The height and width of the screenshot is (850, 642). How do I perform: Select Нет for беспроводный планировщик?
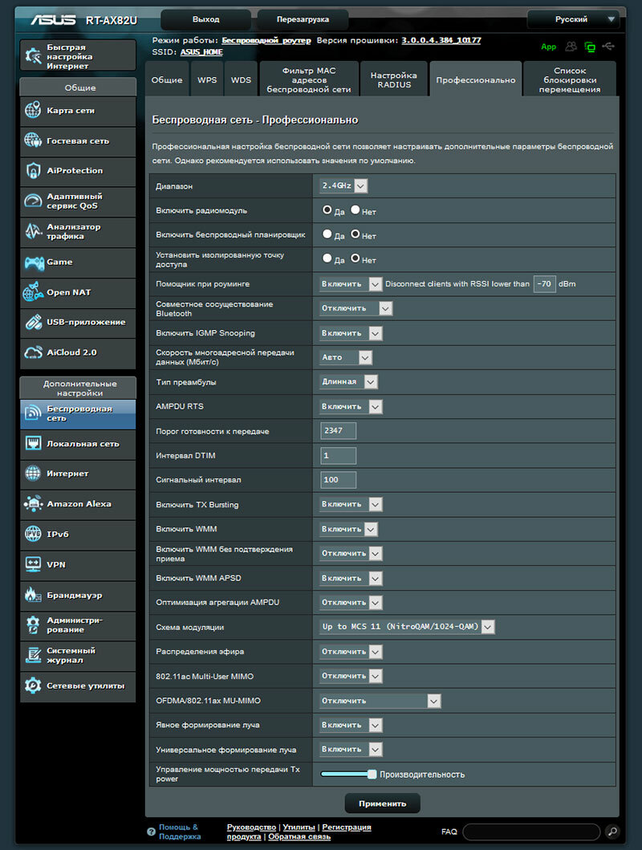tap(356, 234)
